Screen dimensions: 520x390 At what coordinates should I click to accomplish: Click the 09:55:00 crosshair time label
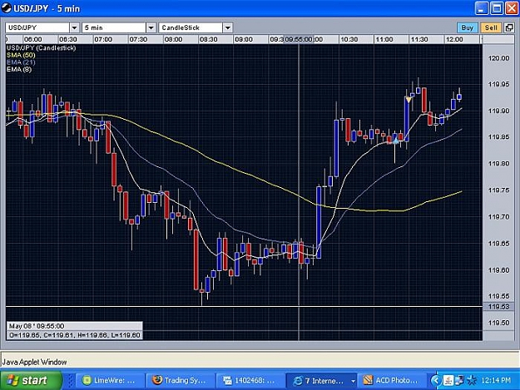click(x=299, y=39)
